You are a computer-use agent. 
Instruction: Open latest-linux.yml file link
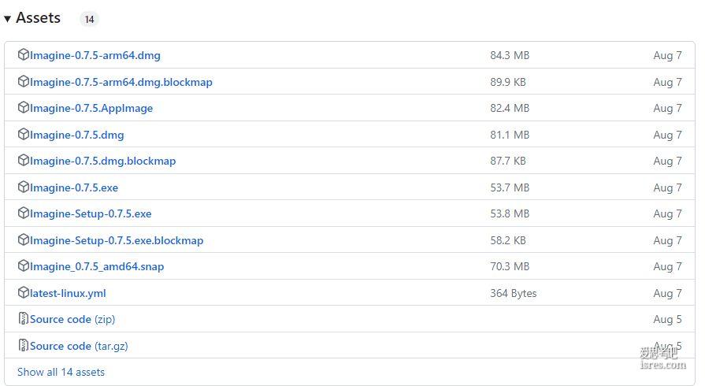68,293
